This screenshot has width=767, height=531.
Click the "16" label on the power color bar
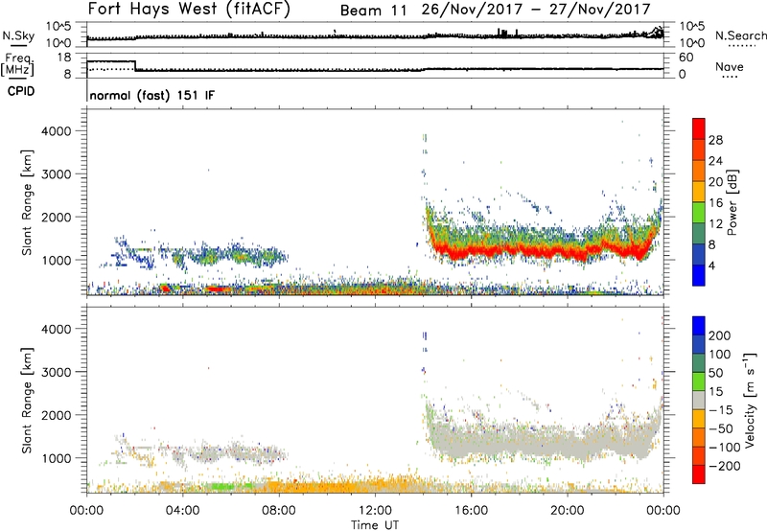point(715,203)
